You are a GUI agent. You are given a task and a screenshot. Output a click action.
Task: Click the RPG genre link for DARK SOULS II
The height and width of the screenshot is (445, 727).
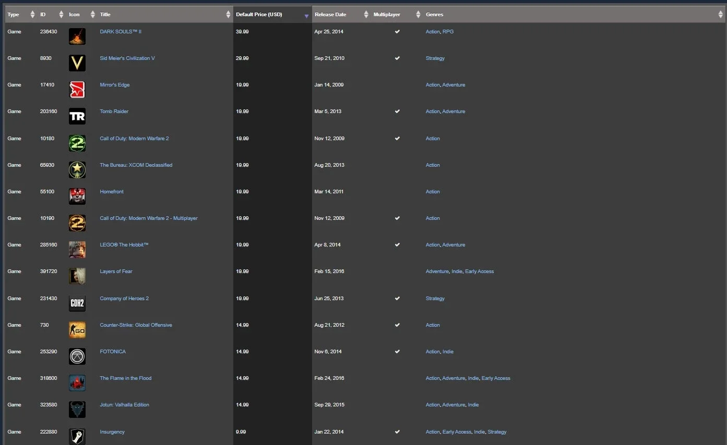pyautogui.click(x=448, y=32)
